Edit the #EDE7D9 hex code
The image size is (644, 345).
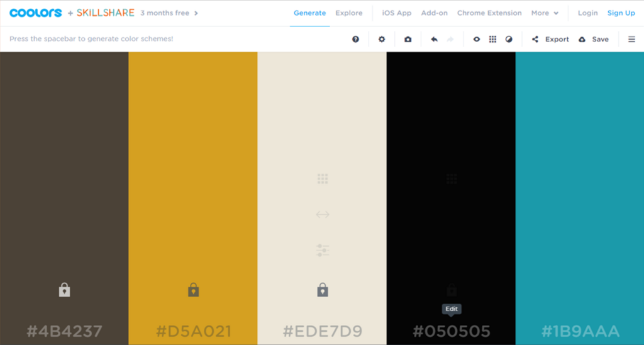(323, 331)
